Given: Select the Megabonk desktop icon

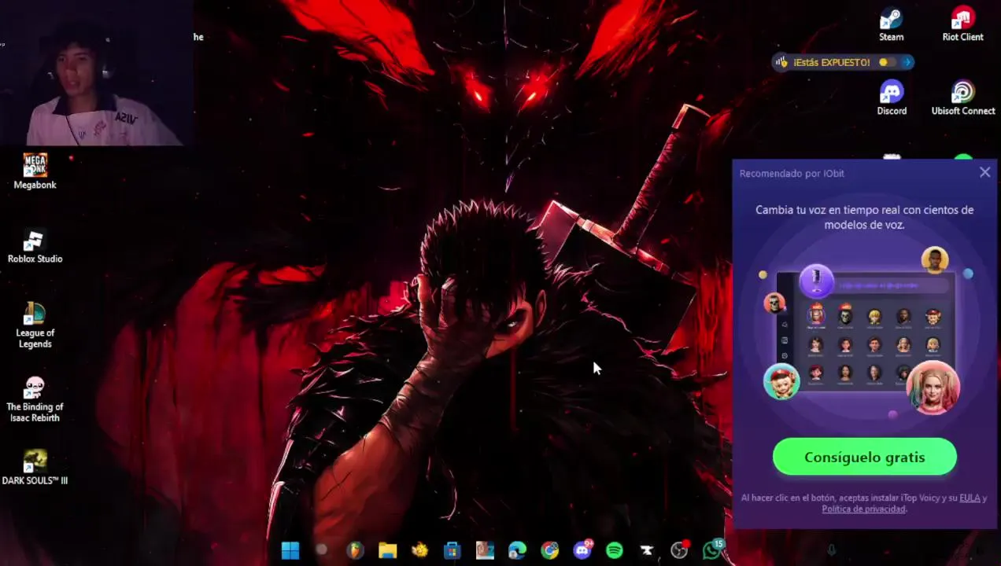Looking at the screenshot, I should pos(35,171).
